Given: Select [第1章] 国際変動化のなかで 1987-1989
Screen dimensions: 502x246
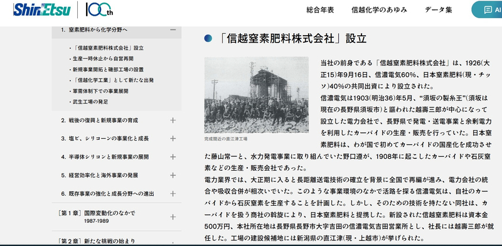Looking at the screenshot, I should [97, 217].
